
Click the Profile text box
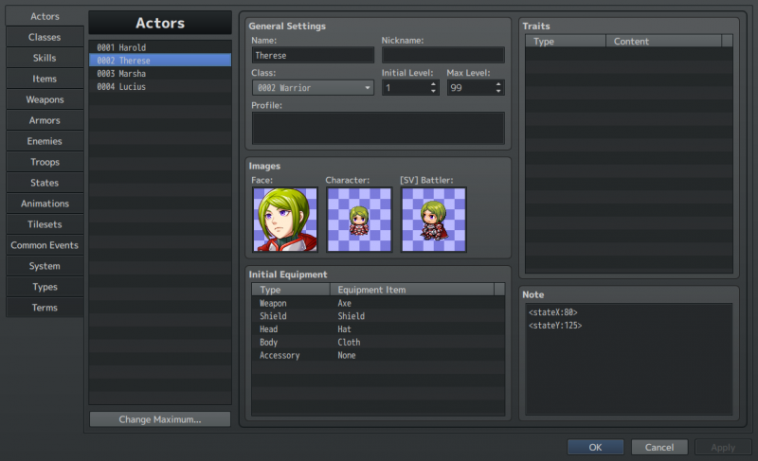coord(378,128)
